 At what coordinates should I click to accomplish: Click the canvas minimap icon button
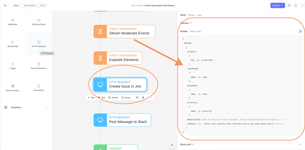(x=172, y=145)
